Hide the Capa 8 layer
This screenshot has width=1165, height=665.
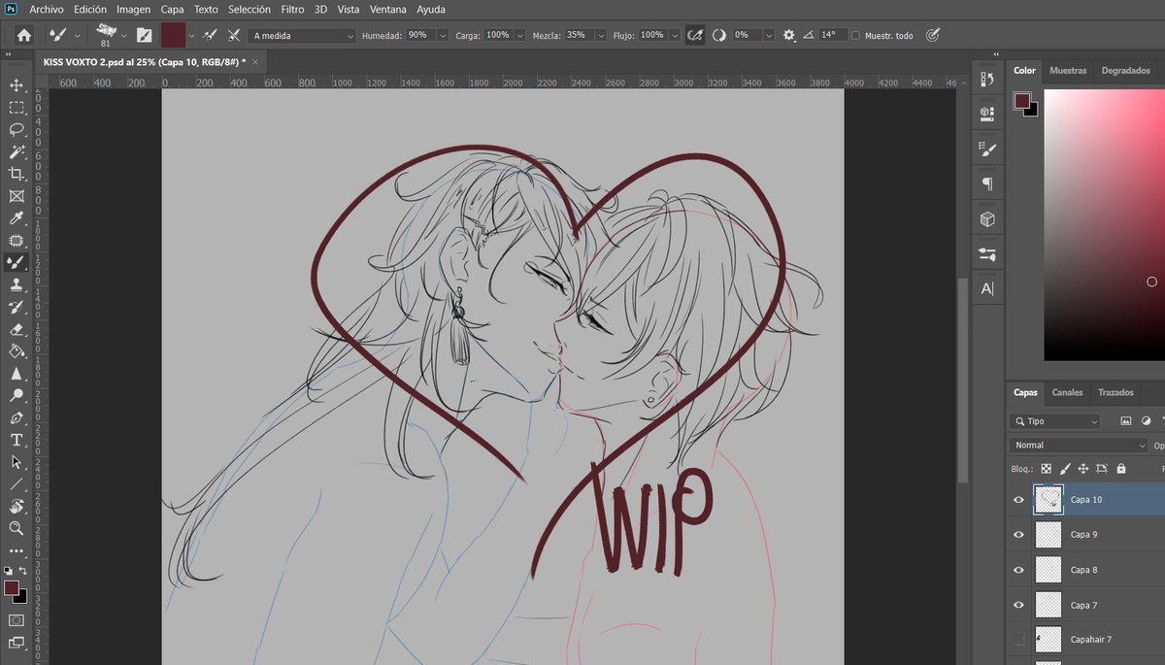pyautogui.click(x=1018, y=570)
